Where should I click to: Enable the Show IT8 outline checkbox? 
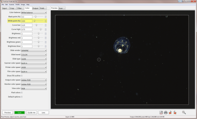click(22, 76)
